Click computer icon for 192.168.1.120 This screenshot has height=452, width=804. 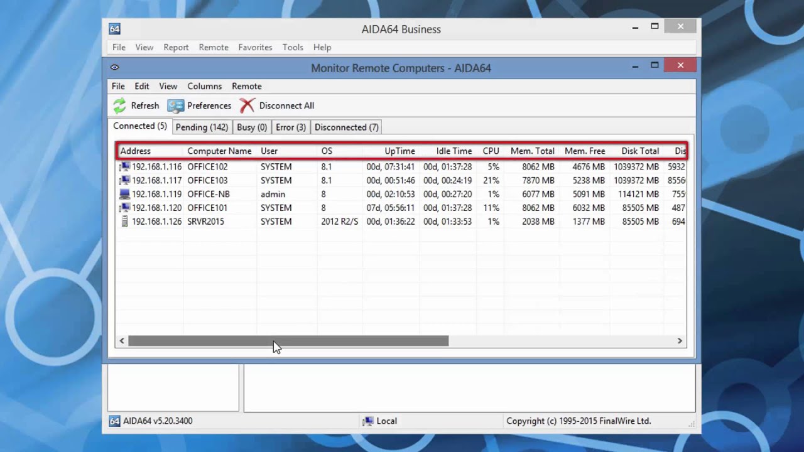pyautogui.click(x=124, y=208)
